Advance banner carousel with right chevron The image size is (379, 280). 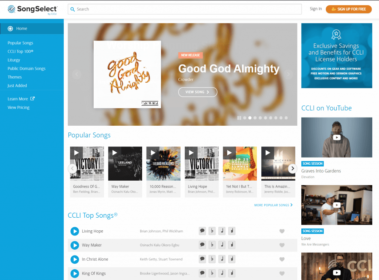[x=288, y=74]
